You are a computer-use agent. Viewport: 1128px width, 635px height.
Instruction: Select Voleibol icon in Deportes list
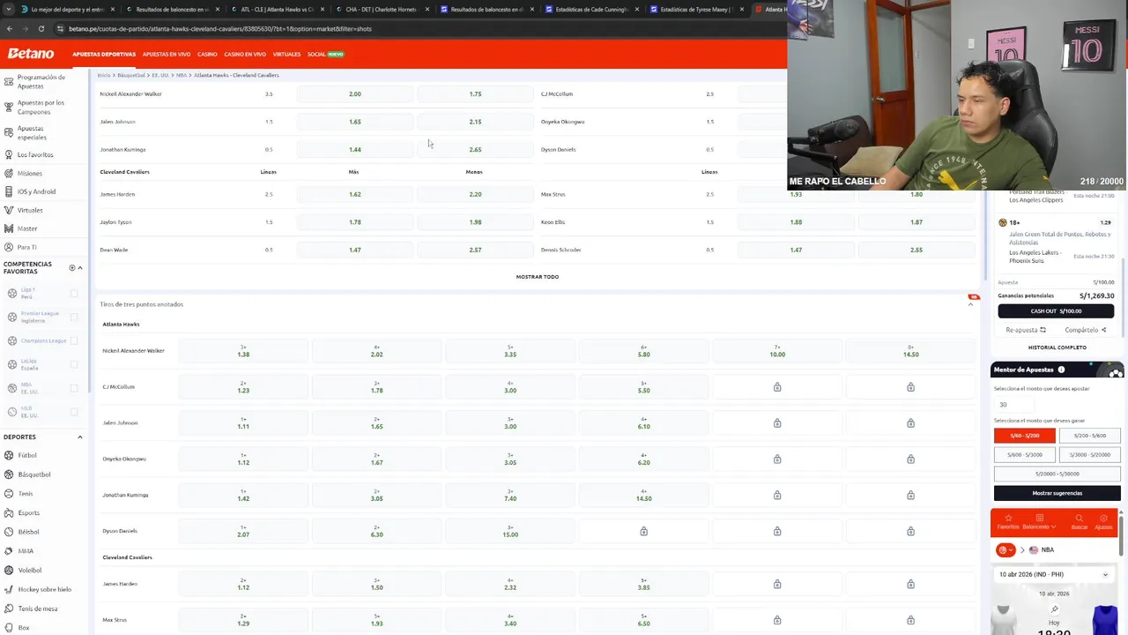8,570
